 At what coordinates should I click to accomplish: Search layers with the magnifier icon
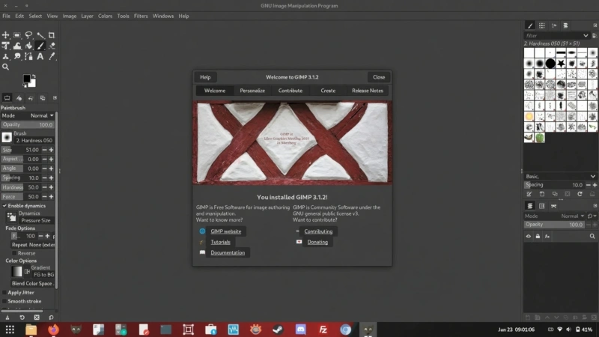tap(592, 237)
